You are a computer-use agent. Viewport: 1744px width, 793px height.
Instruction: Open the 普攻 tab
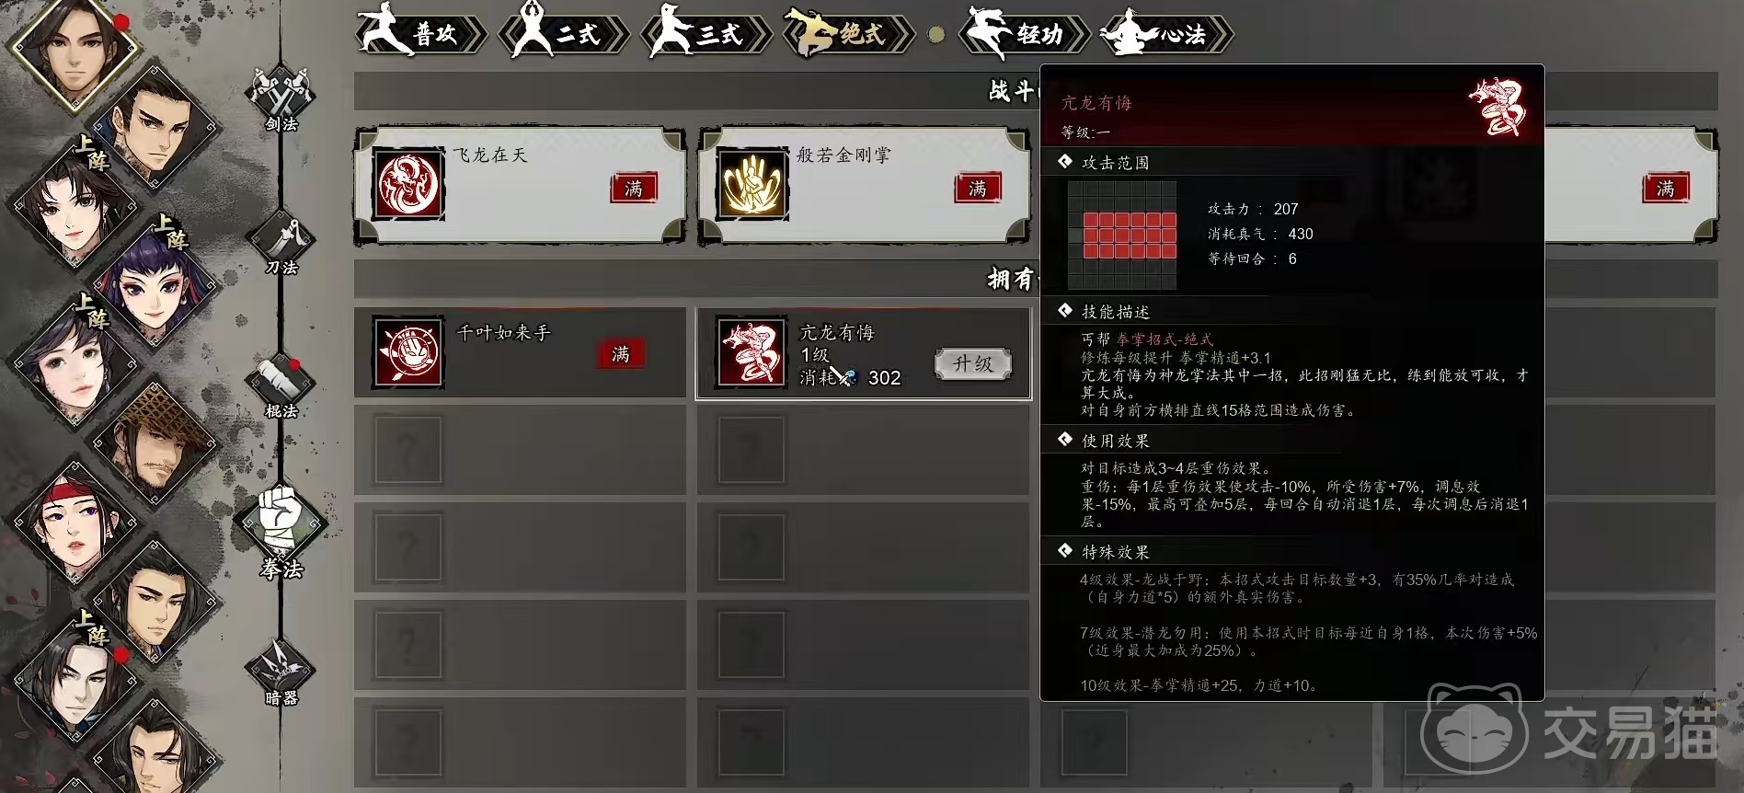tap(419, 33)
